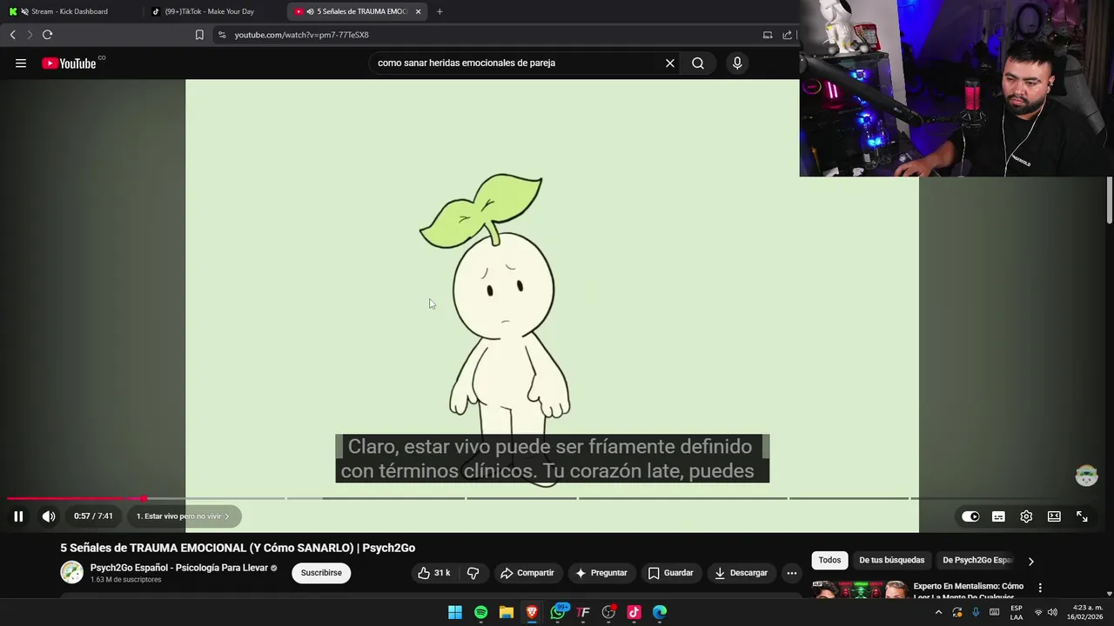Click picture-in-picture icon in address bar

pyautogui.click(x=768, y=35)
